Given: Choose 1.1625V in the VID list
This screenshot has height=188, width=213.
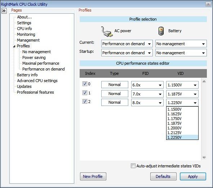Looking at the screenshot, I should click(182, 114).
